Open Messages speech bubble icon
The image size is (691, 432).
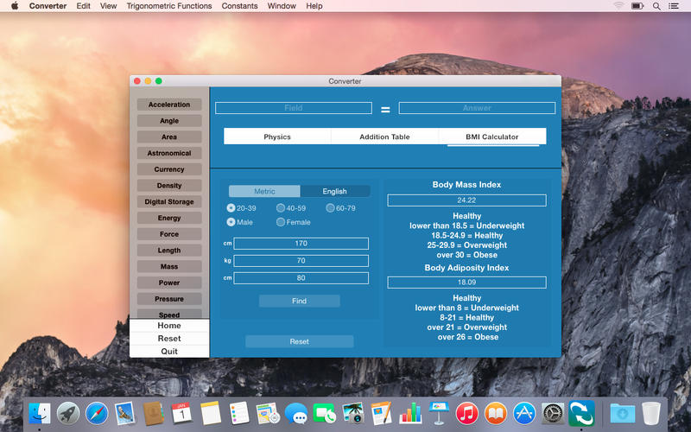295,414
